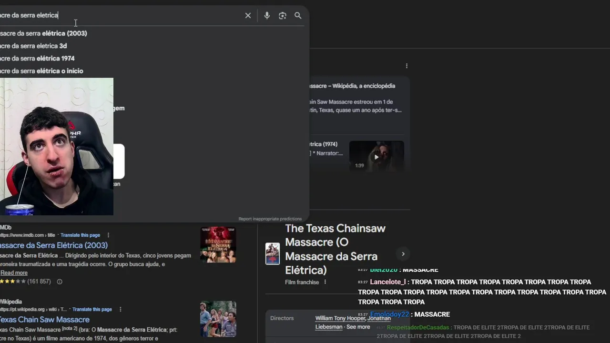The image size is (610, 343).
Task: Open Massacre da Serra Elétrica (2003) IMDb result
Action: pos(53,245)
